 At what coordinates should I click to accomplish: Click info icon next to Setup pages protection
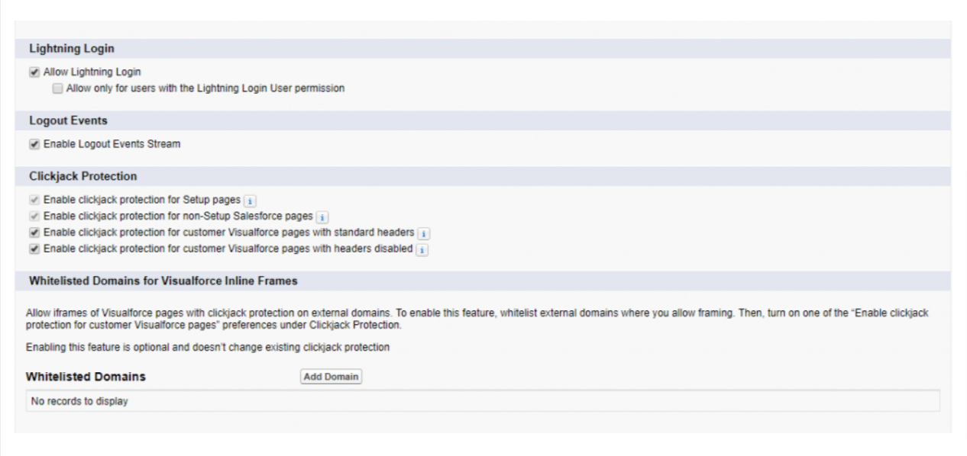[250, 201]
